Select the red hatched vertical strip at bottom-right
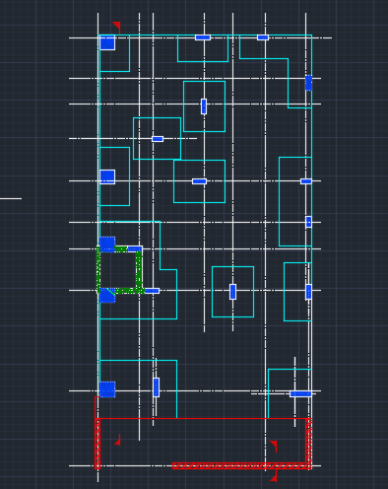The width and height of the screenshot is (388, 489). coord(309,442)
